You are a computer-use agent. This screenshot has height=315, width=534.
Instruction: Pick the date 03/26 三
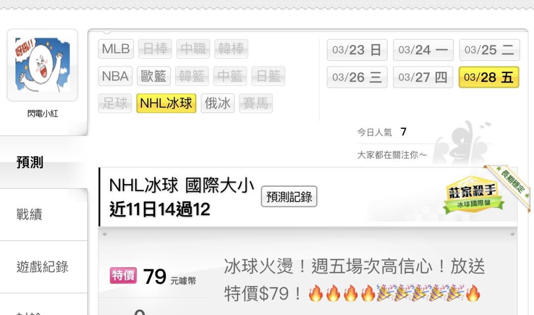point(357,77)
